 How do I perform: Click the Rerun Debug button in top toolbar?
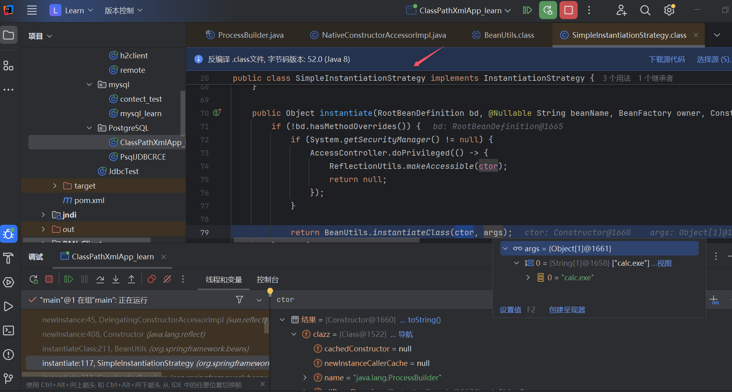click(548, 10)
